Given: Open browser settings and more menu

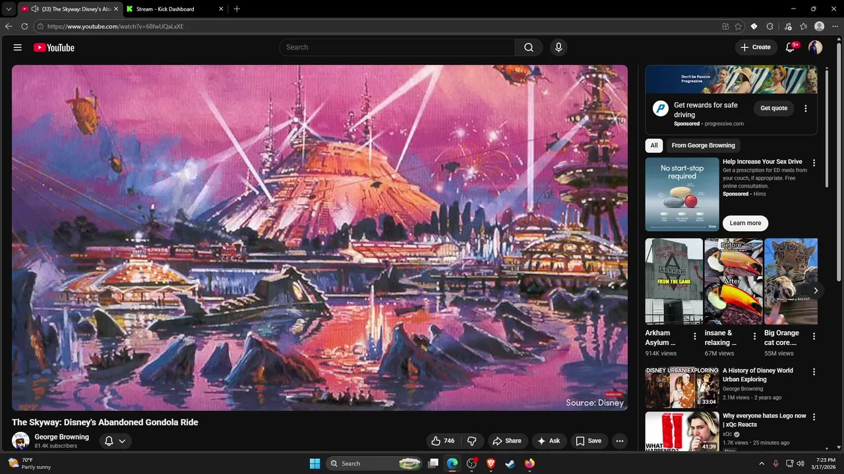Looking at the screenshot, I should [x=835, y=26].
